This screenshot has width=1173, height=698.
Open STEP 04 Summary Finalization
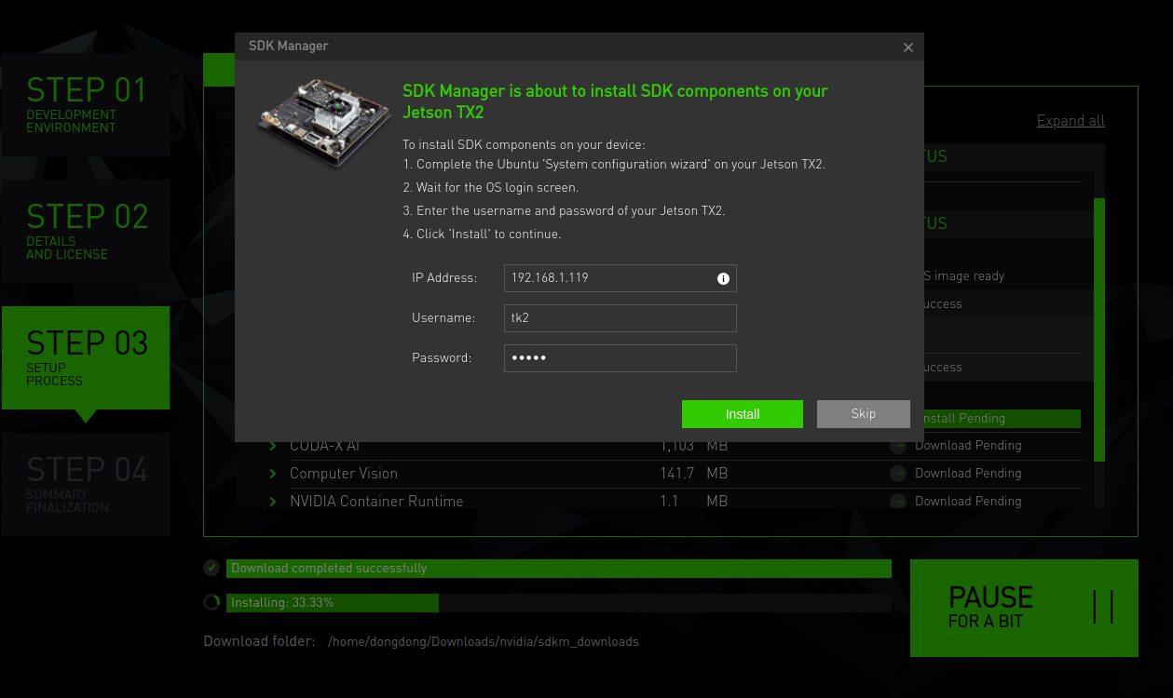click(86, 484)
